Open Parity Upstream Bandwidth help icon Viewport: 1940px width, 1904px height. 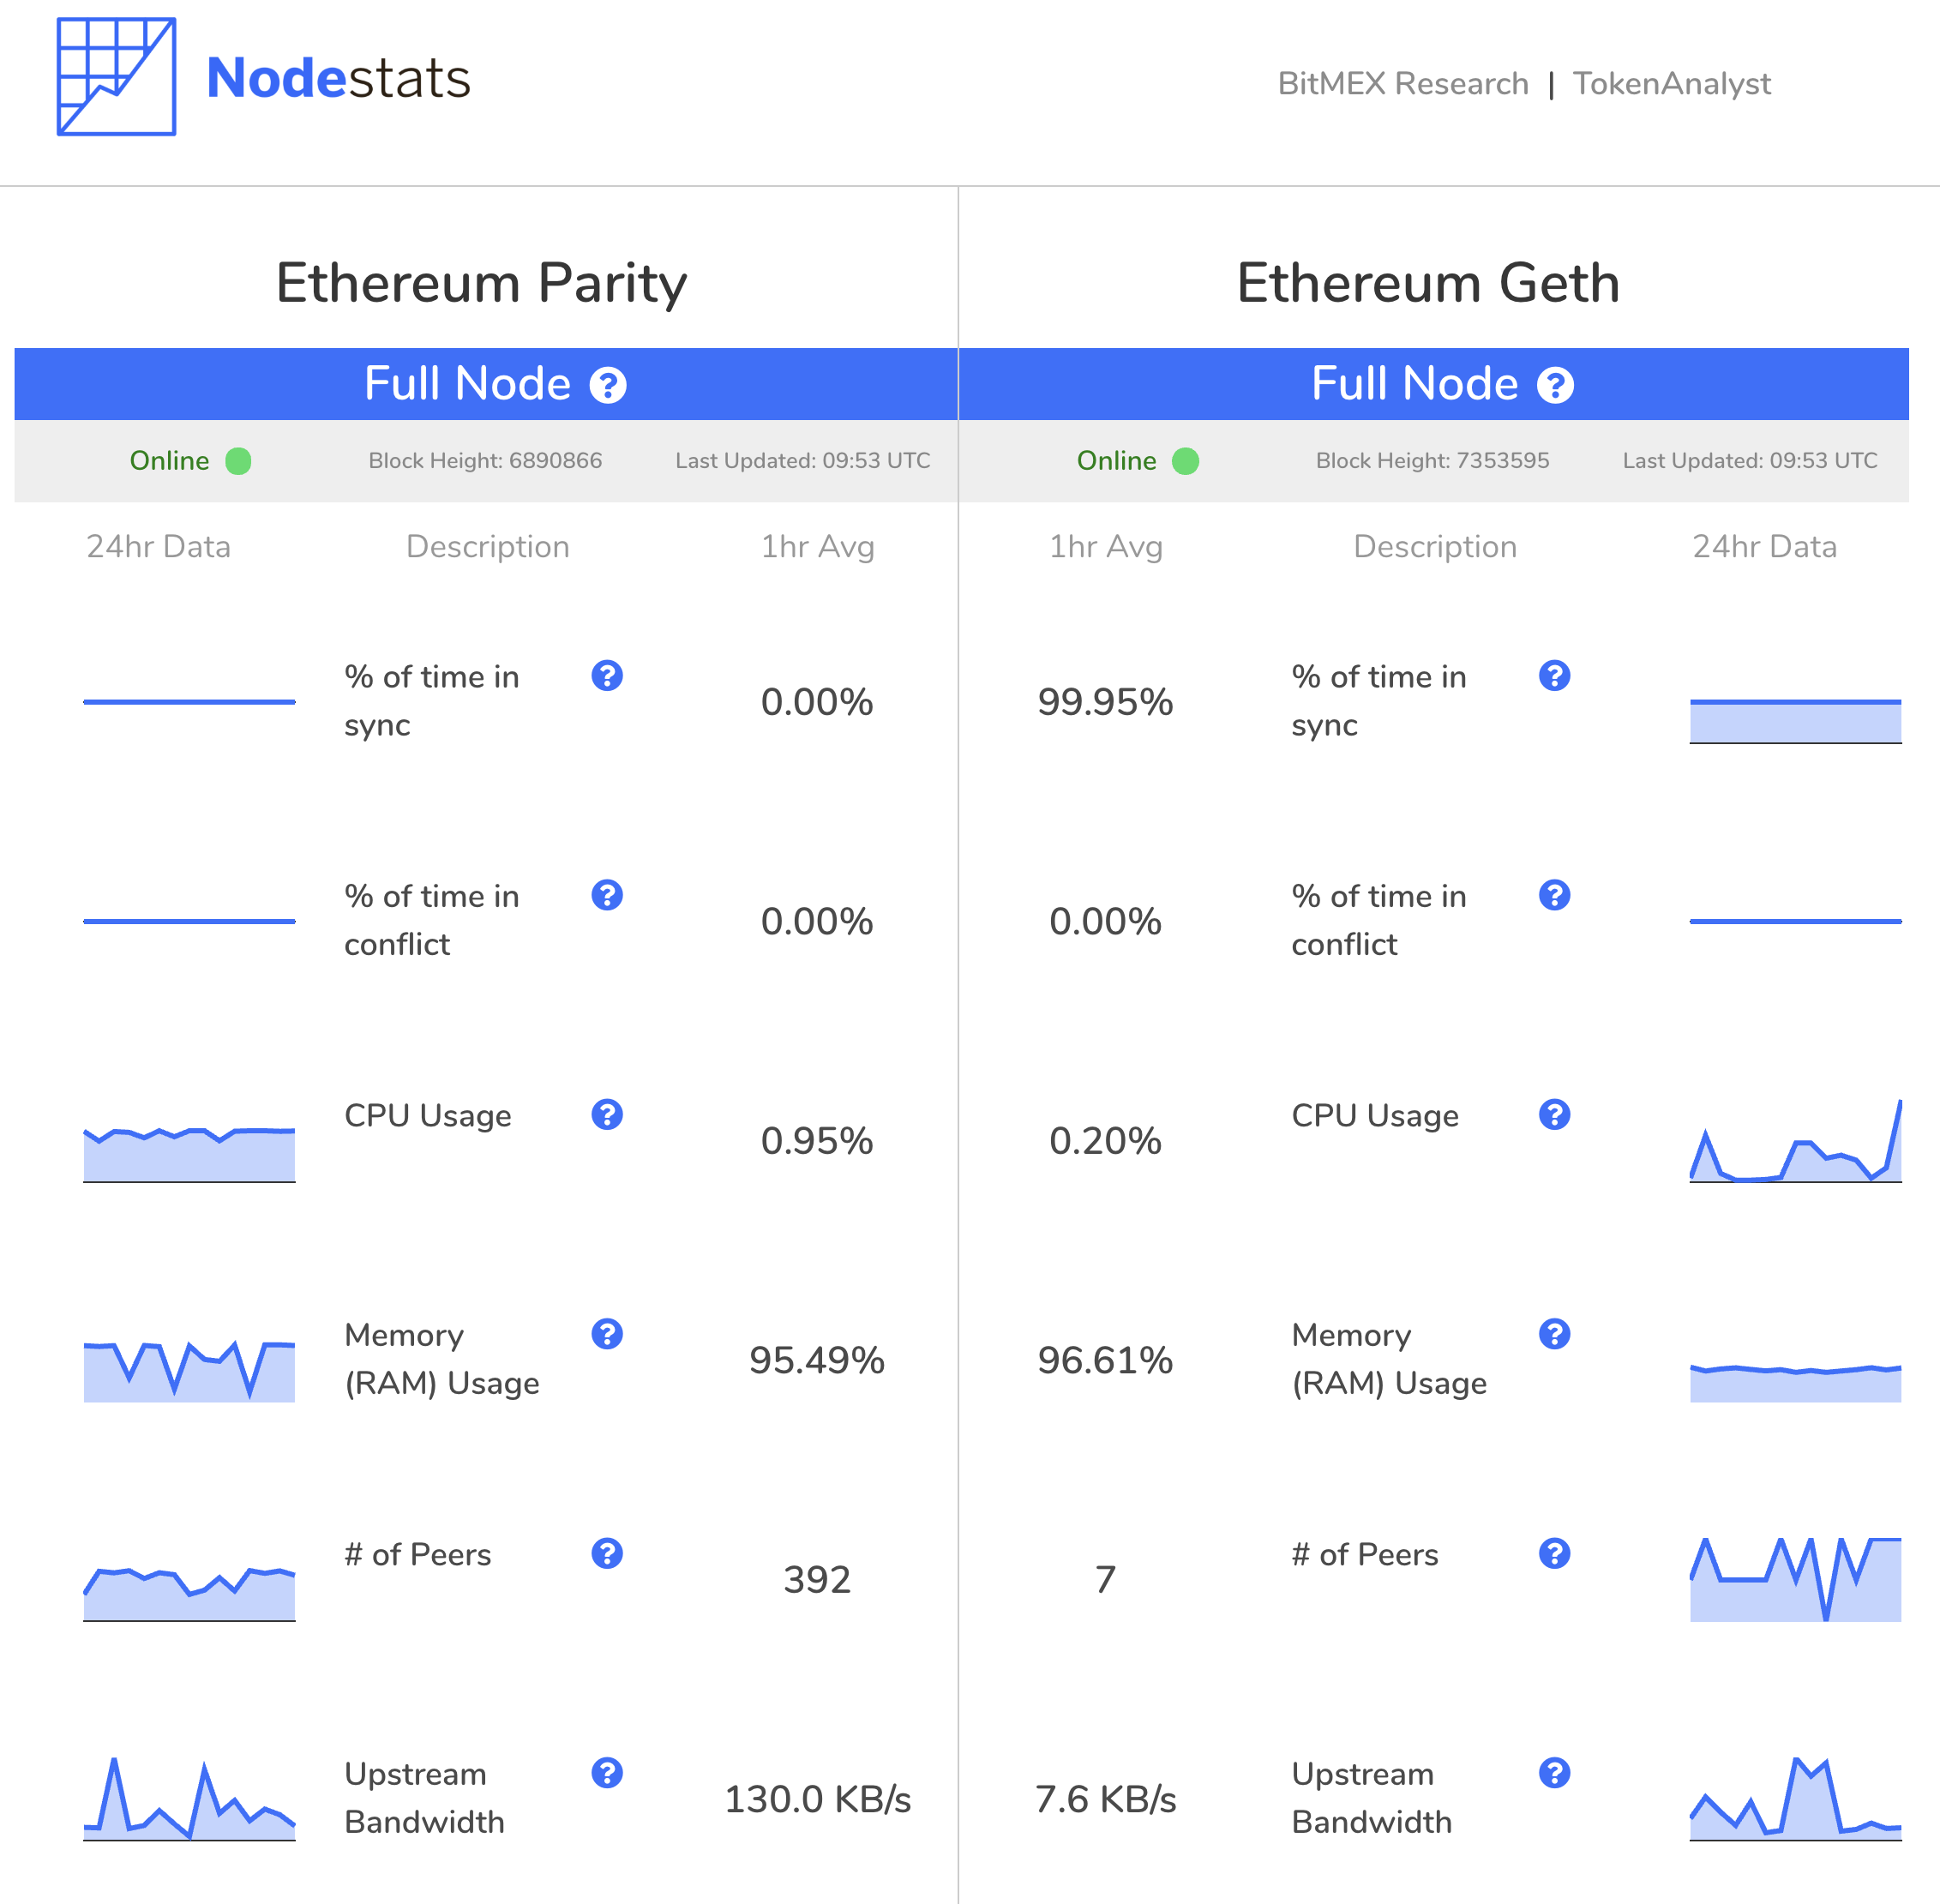coord(607,1773)
